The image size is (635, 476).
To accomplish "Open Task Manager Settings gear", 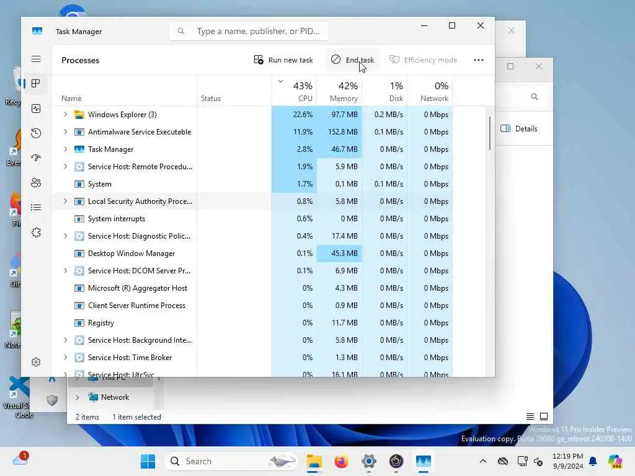I will (x=36, y=362).
